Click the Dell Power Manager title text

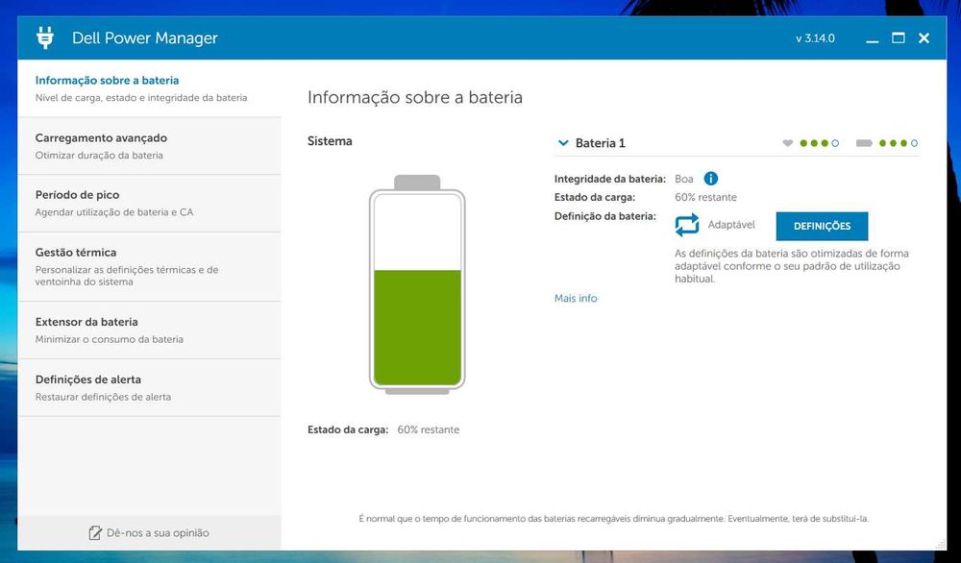(x=145, y=38)
